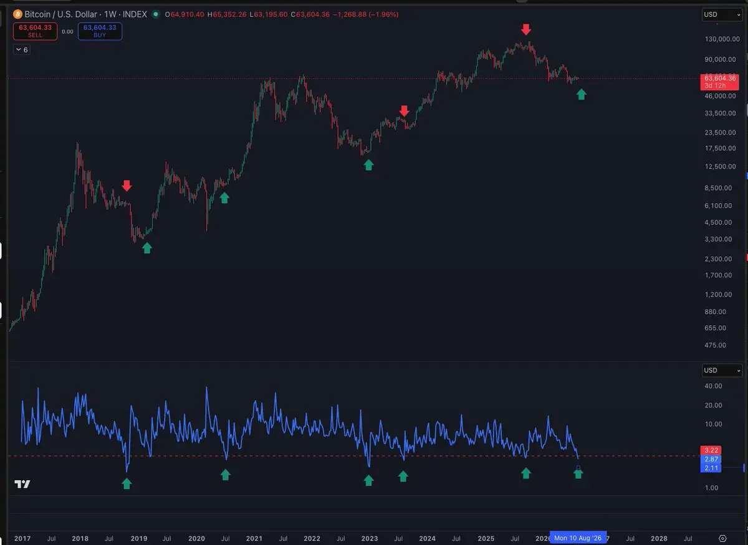The width and height of the screenshot is (748, 545).
Task: Click the blue 2.11 indicator value label
Action: pos(711,468)
